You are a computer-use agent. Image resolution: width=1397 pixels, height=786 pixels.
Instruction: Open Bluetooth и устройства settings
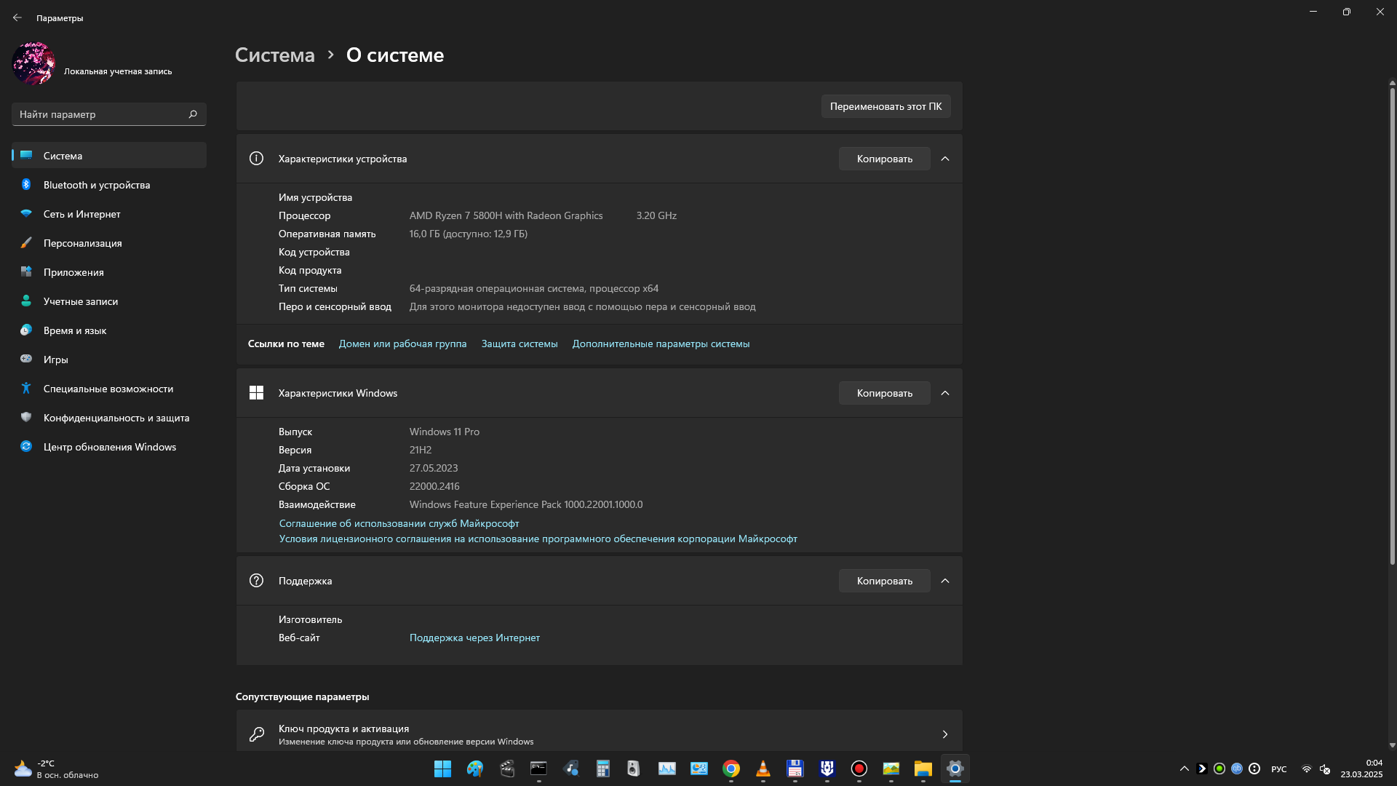pos(109,185)
